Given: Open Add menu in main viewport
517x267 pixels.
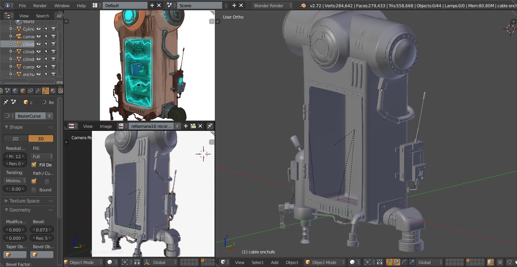Looking at the screenshot, I should pos(275,262).
